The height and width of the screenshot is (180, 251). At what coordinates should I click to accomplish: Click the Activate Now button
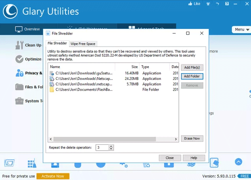(53, 176)
